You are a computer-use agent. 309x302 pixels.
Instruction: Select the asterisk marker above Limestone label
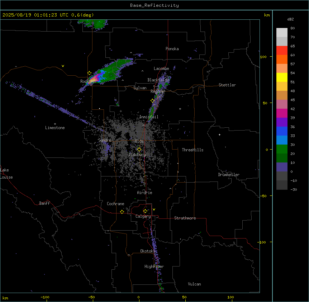click(55, 124)
